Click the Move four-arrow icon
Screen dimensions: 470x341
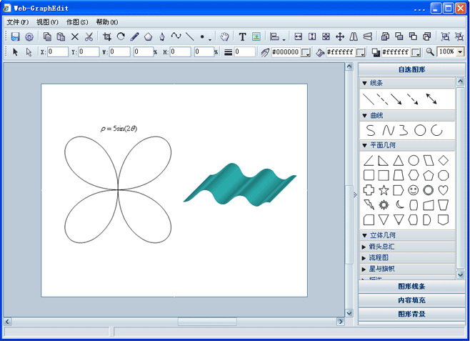[x=339, y=36]
